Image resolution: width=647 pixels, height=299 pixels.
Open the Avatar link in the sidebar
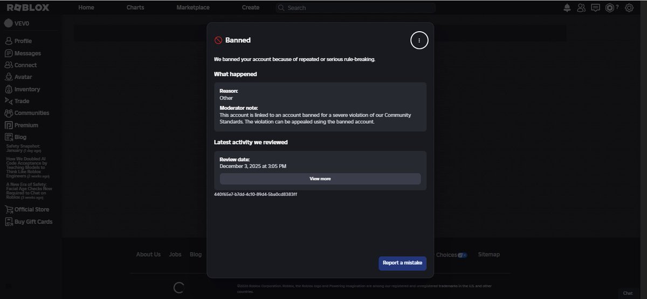pyautogui.click(x=23, y=77)
